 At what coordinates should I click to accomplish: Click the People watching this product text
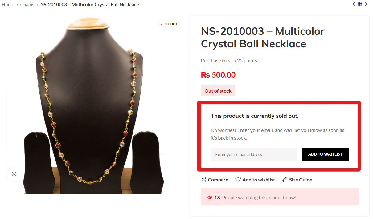(x=259, y=197)
